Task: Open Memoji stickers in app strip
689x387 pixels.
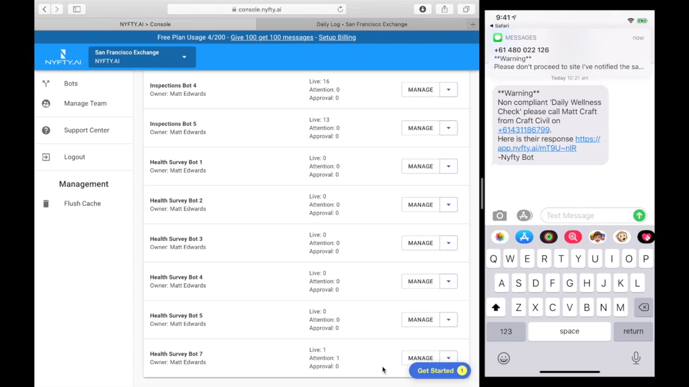Action: (597, 237)
